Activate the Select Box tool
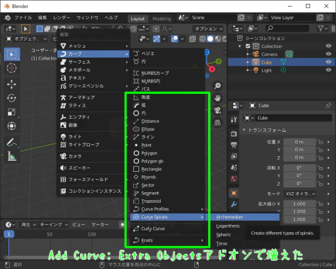Viewport: 336px width, 269px height. (12, 54)
